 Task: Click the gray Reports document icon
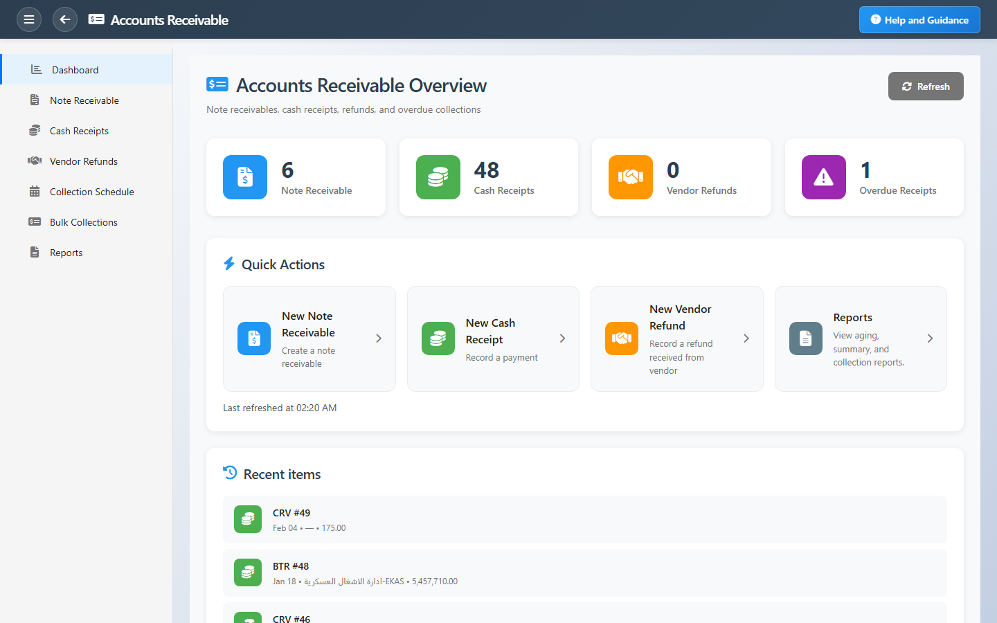pos(805,338)
